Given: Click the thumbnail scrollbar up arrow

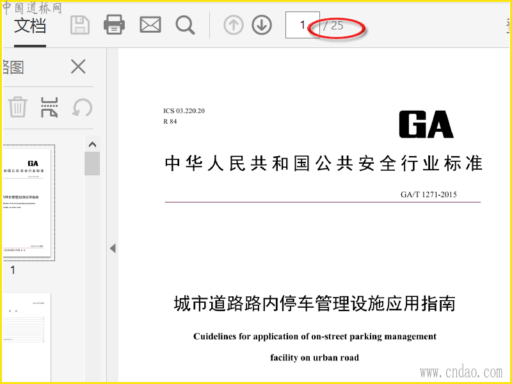Looking at the screenshot, I should tap(92, 145).
